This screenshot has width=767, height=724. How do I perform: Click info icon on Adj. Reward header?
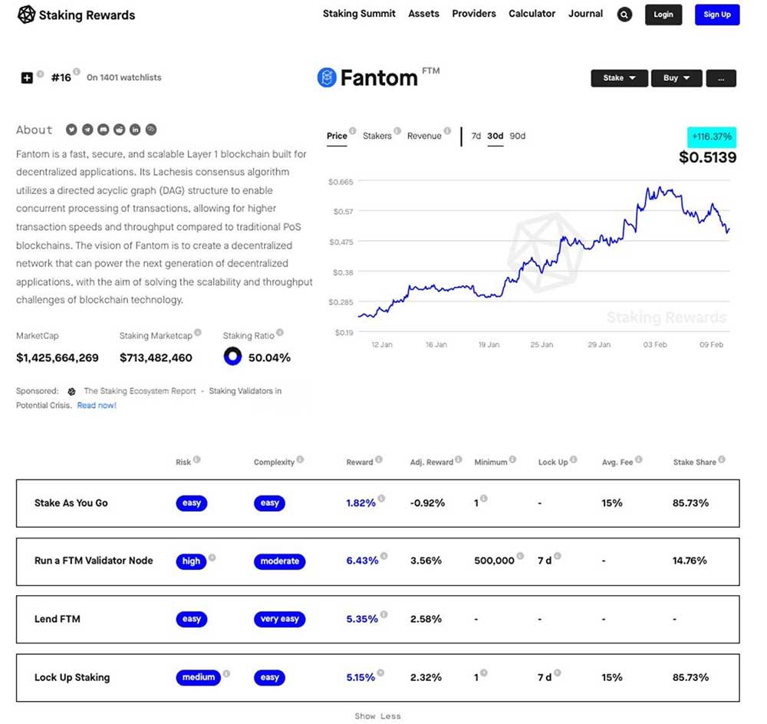coord(459,459)
